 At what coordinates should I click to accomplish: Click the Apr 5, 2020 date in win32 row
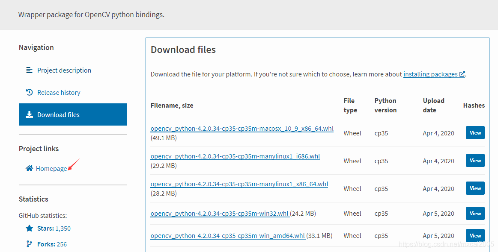[438, 213]
